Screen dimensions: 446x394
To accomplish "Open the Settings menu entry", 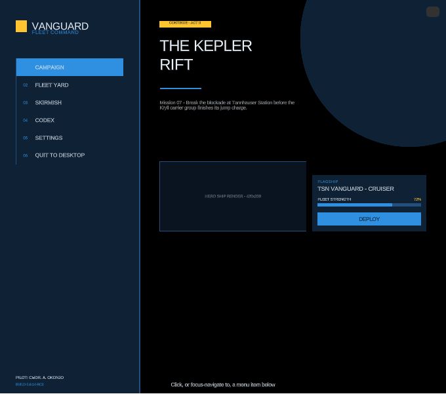I will click(70, 138).
